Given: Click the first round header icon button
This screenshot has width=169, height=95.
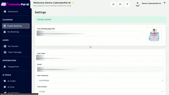Looking at the screenshot, I should click(113, 4).
